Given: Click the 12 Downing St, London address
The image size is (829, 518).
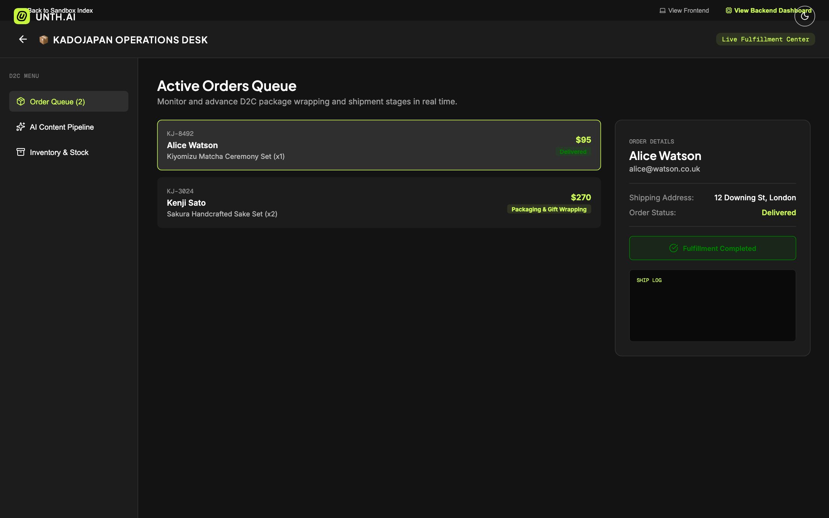Looking at the screenshot, I should (755, 198).
